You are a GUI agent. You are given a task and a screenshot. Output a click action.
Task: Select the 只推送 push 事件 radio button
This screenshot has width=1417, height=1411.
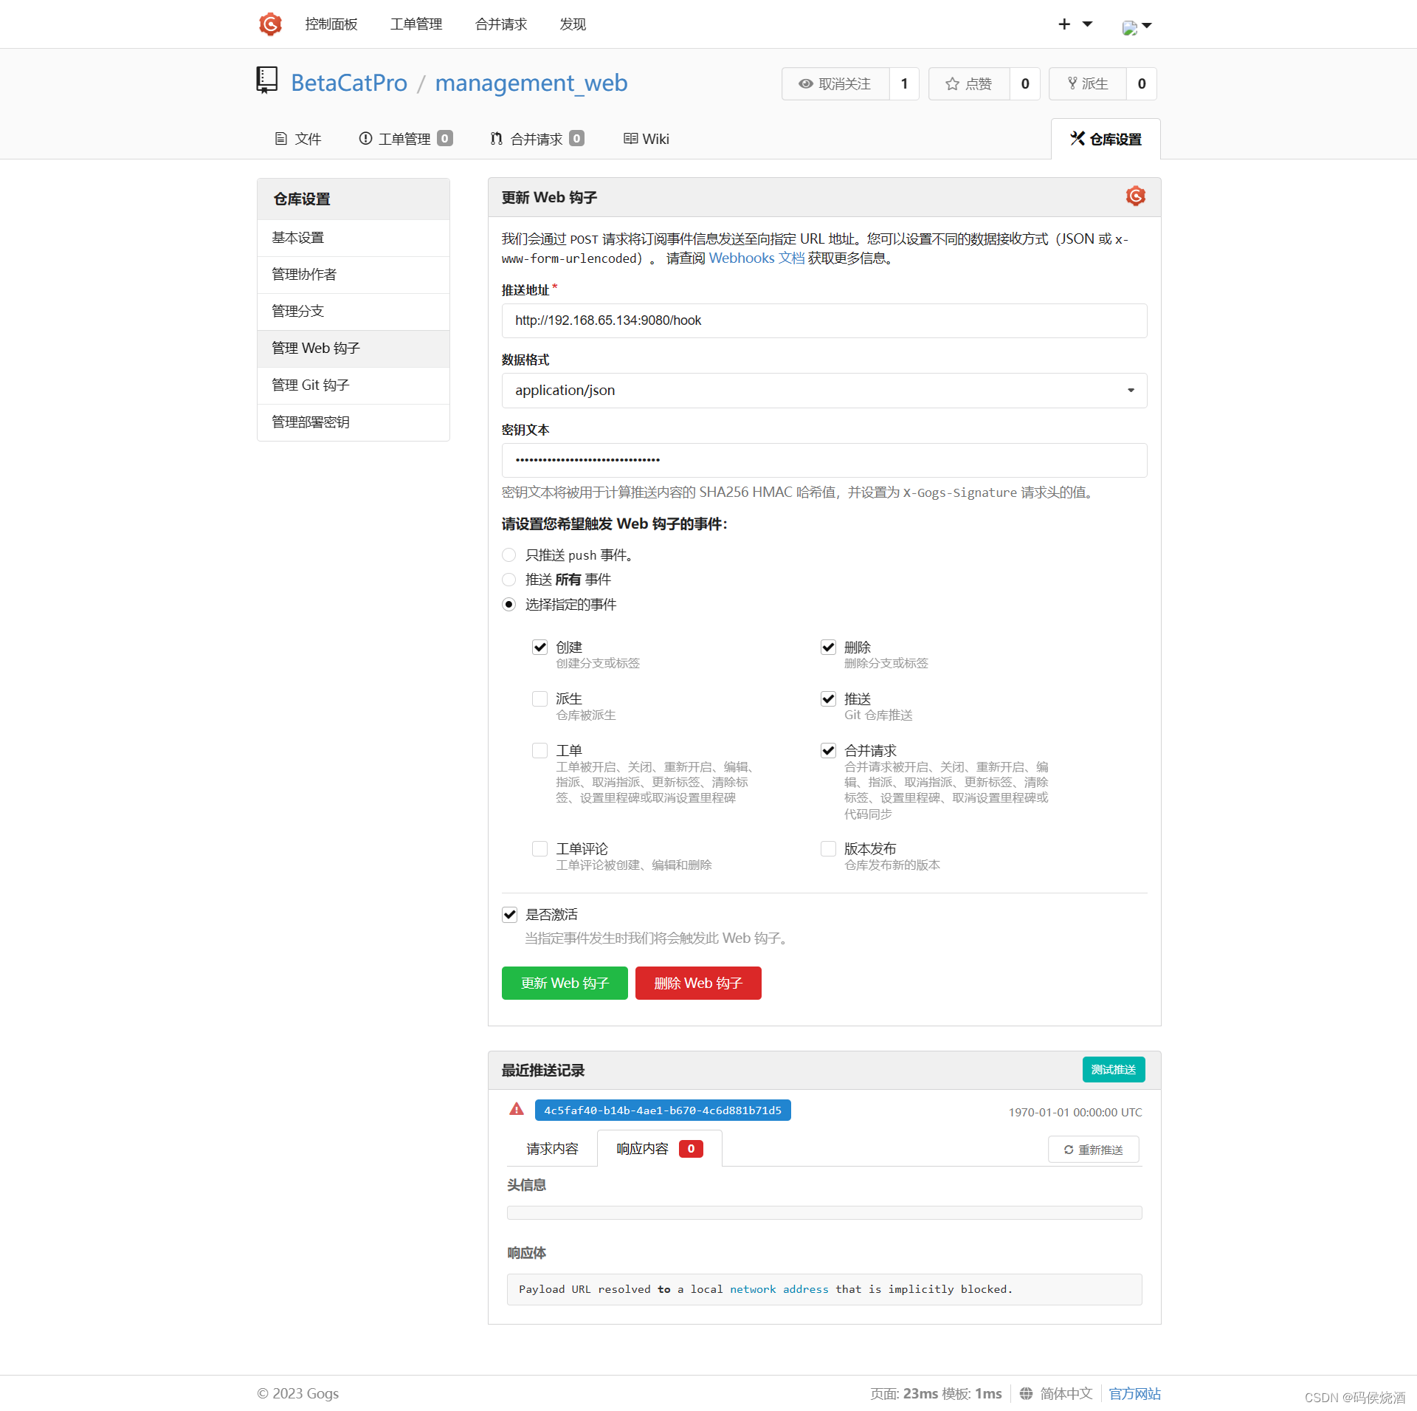coord(508,555)
